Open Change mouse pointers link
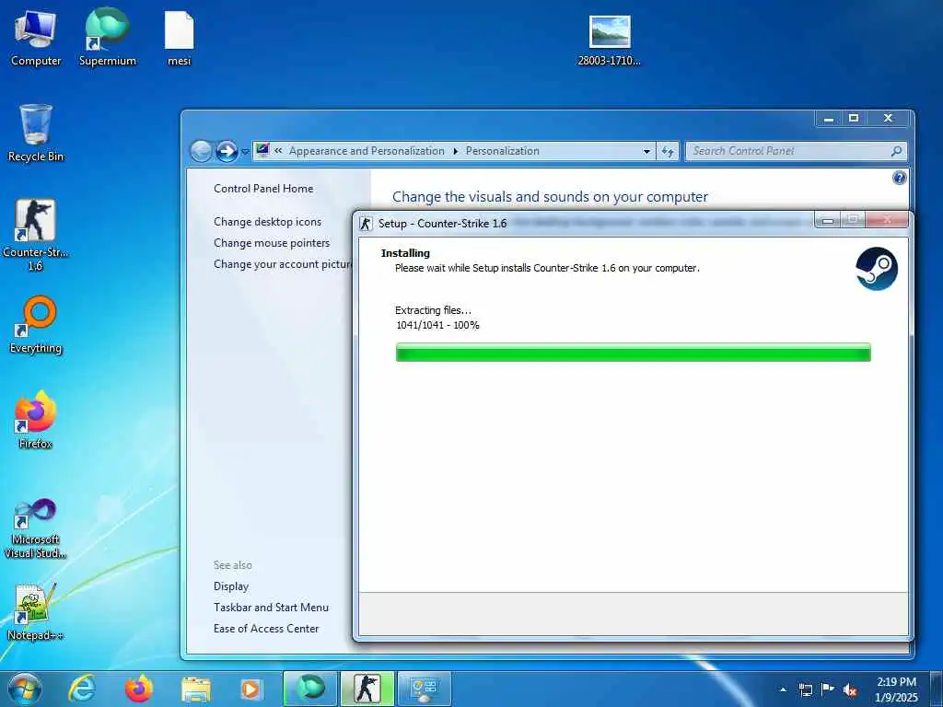Screen dimensions: 943x707 (x=272, y=243)
